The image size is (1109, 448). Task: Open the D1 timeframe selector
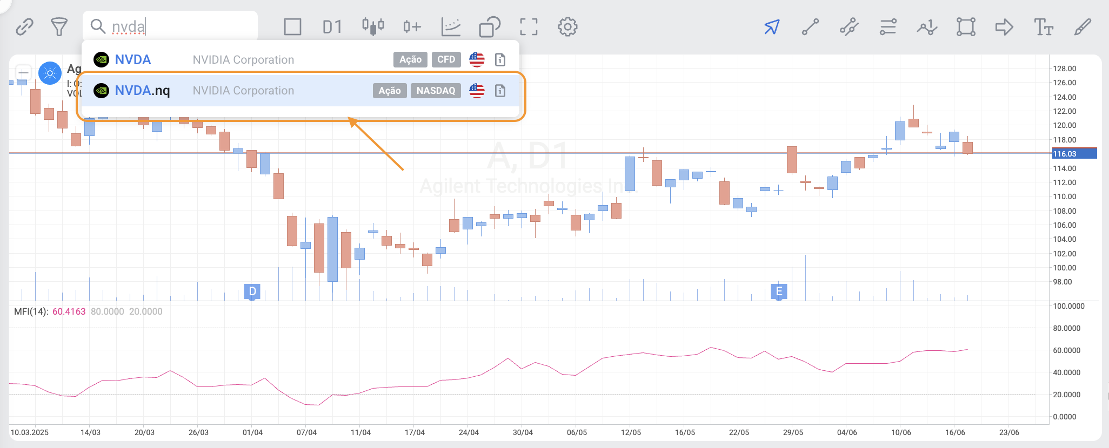point(332,26)
